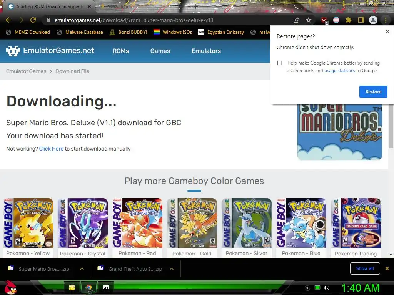Click Show all downloads button

pyautogui.click(x=365, y=268)
